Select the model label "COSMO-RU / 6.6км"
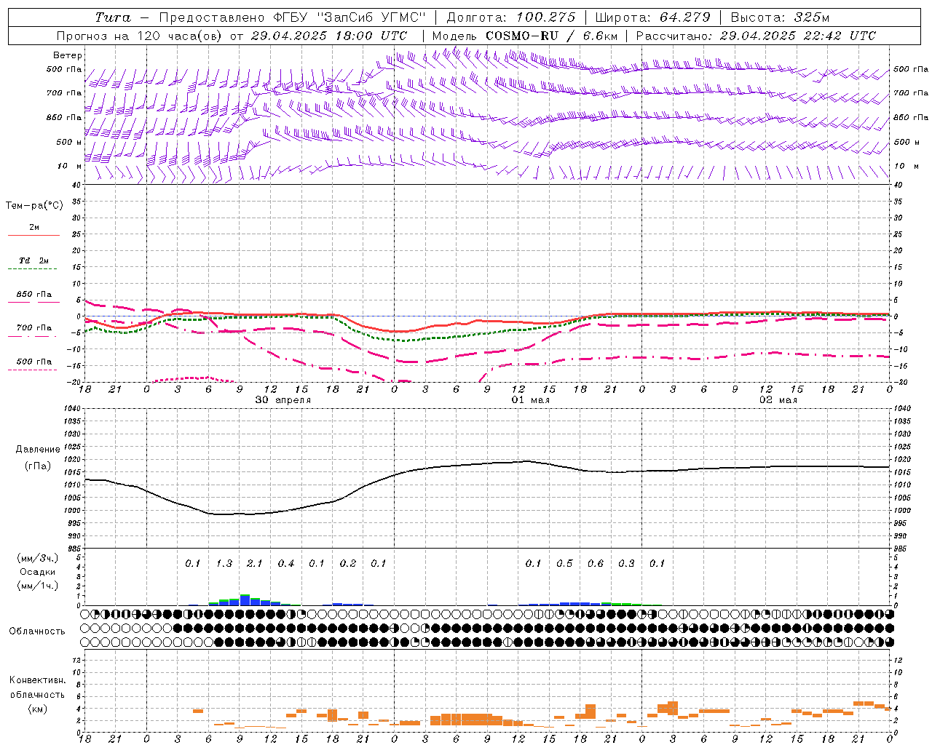The height and width of the screenshot is (745, 932). [x=552, y=36]
